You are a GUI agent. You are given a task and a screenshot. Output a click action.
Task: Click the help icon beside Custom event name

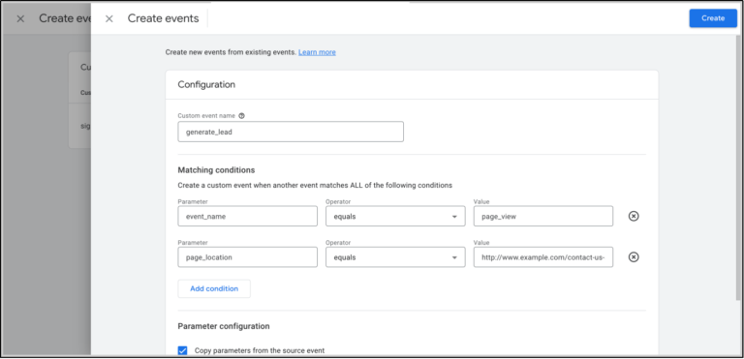pos(241,116)
